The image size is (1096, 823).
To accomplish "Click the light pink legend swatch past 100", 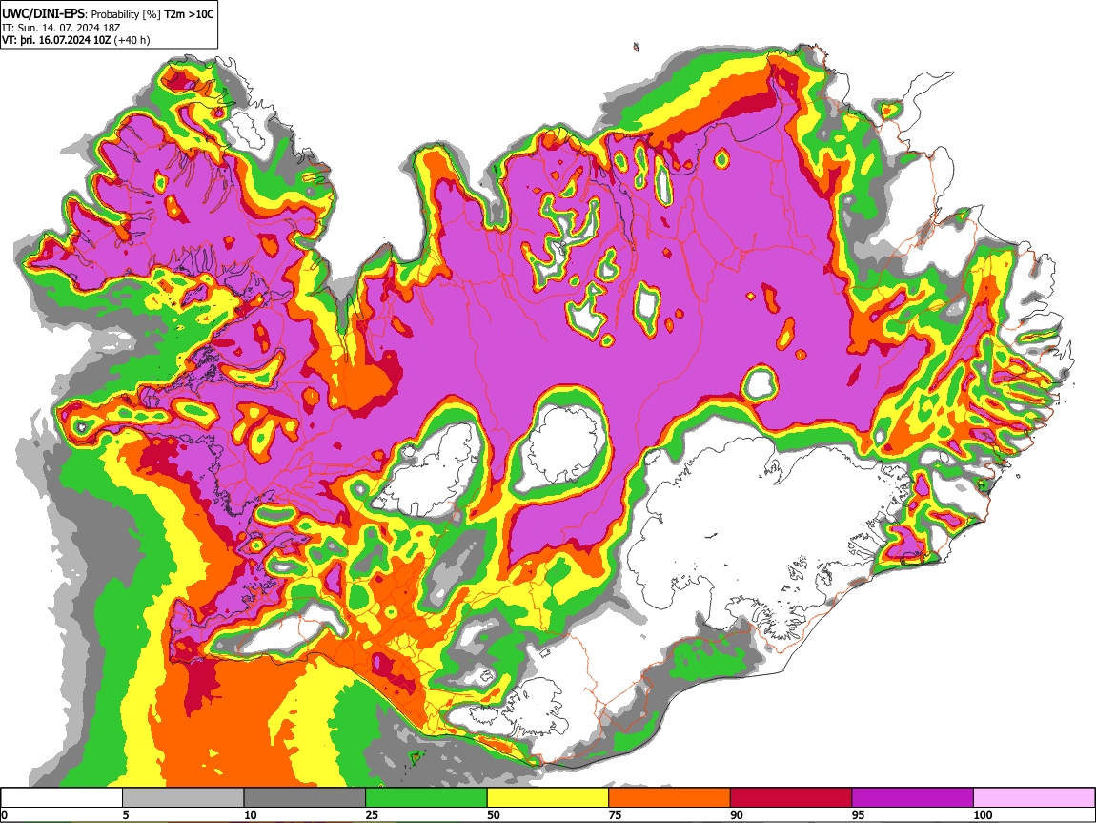I will [1034, 798].
